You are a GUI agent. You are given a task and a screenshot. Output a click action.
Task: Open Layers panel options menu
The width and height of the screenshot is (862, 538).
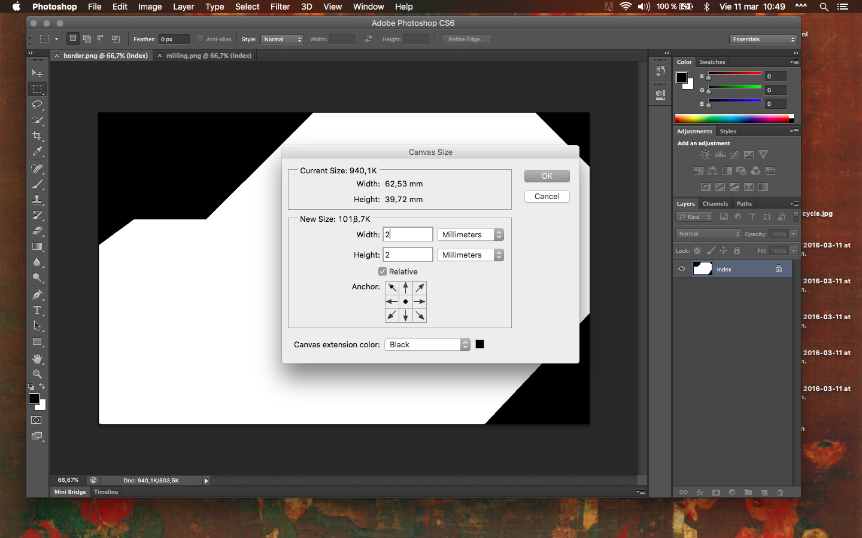pos(794,204)
